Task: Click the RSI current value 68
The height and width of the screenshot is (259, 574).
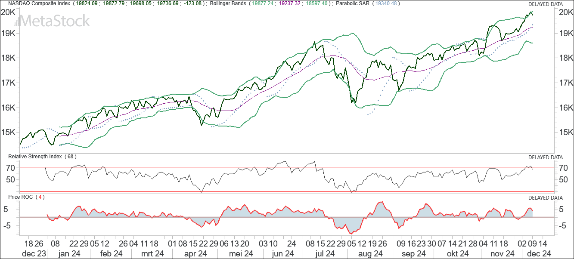Action: (71, 156)
